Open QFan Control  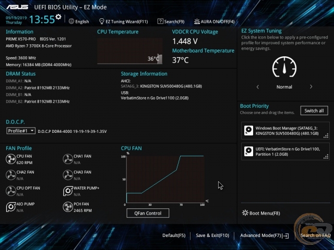point(148,213)
